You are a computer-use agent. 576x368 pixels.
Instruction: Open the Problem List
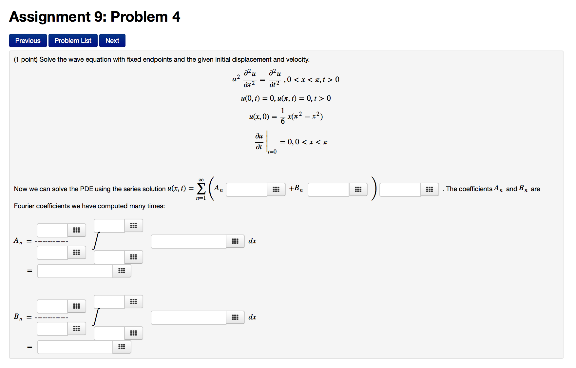click(73, 40)
